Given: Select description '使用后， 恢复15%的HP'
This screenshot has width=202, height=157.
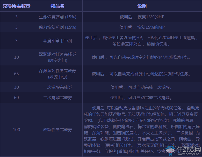Looking at the screenshot, I should coord(142,17).
